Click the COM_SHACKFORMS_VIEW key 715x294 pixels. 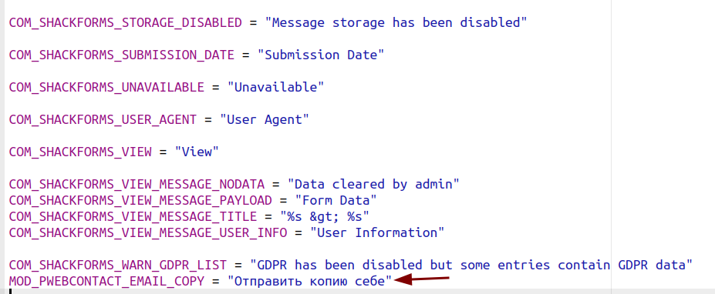(x=80, y=152)
